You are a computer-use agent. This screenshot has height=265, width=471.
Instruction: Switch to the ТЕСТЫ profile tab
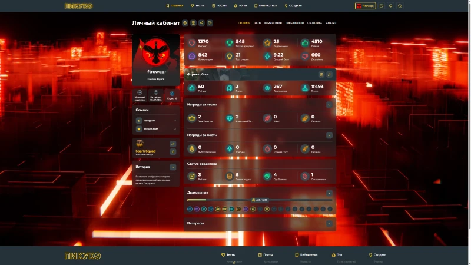(x=257, y=23)
